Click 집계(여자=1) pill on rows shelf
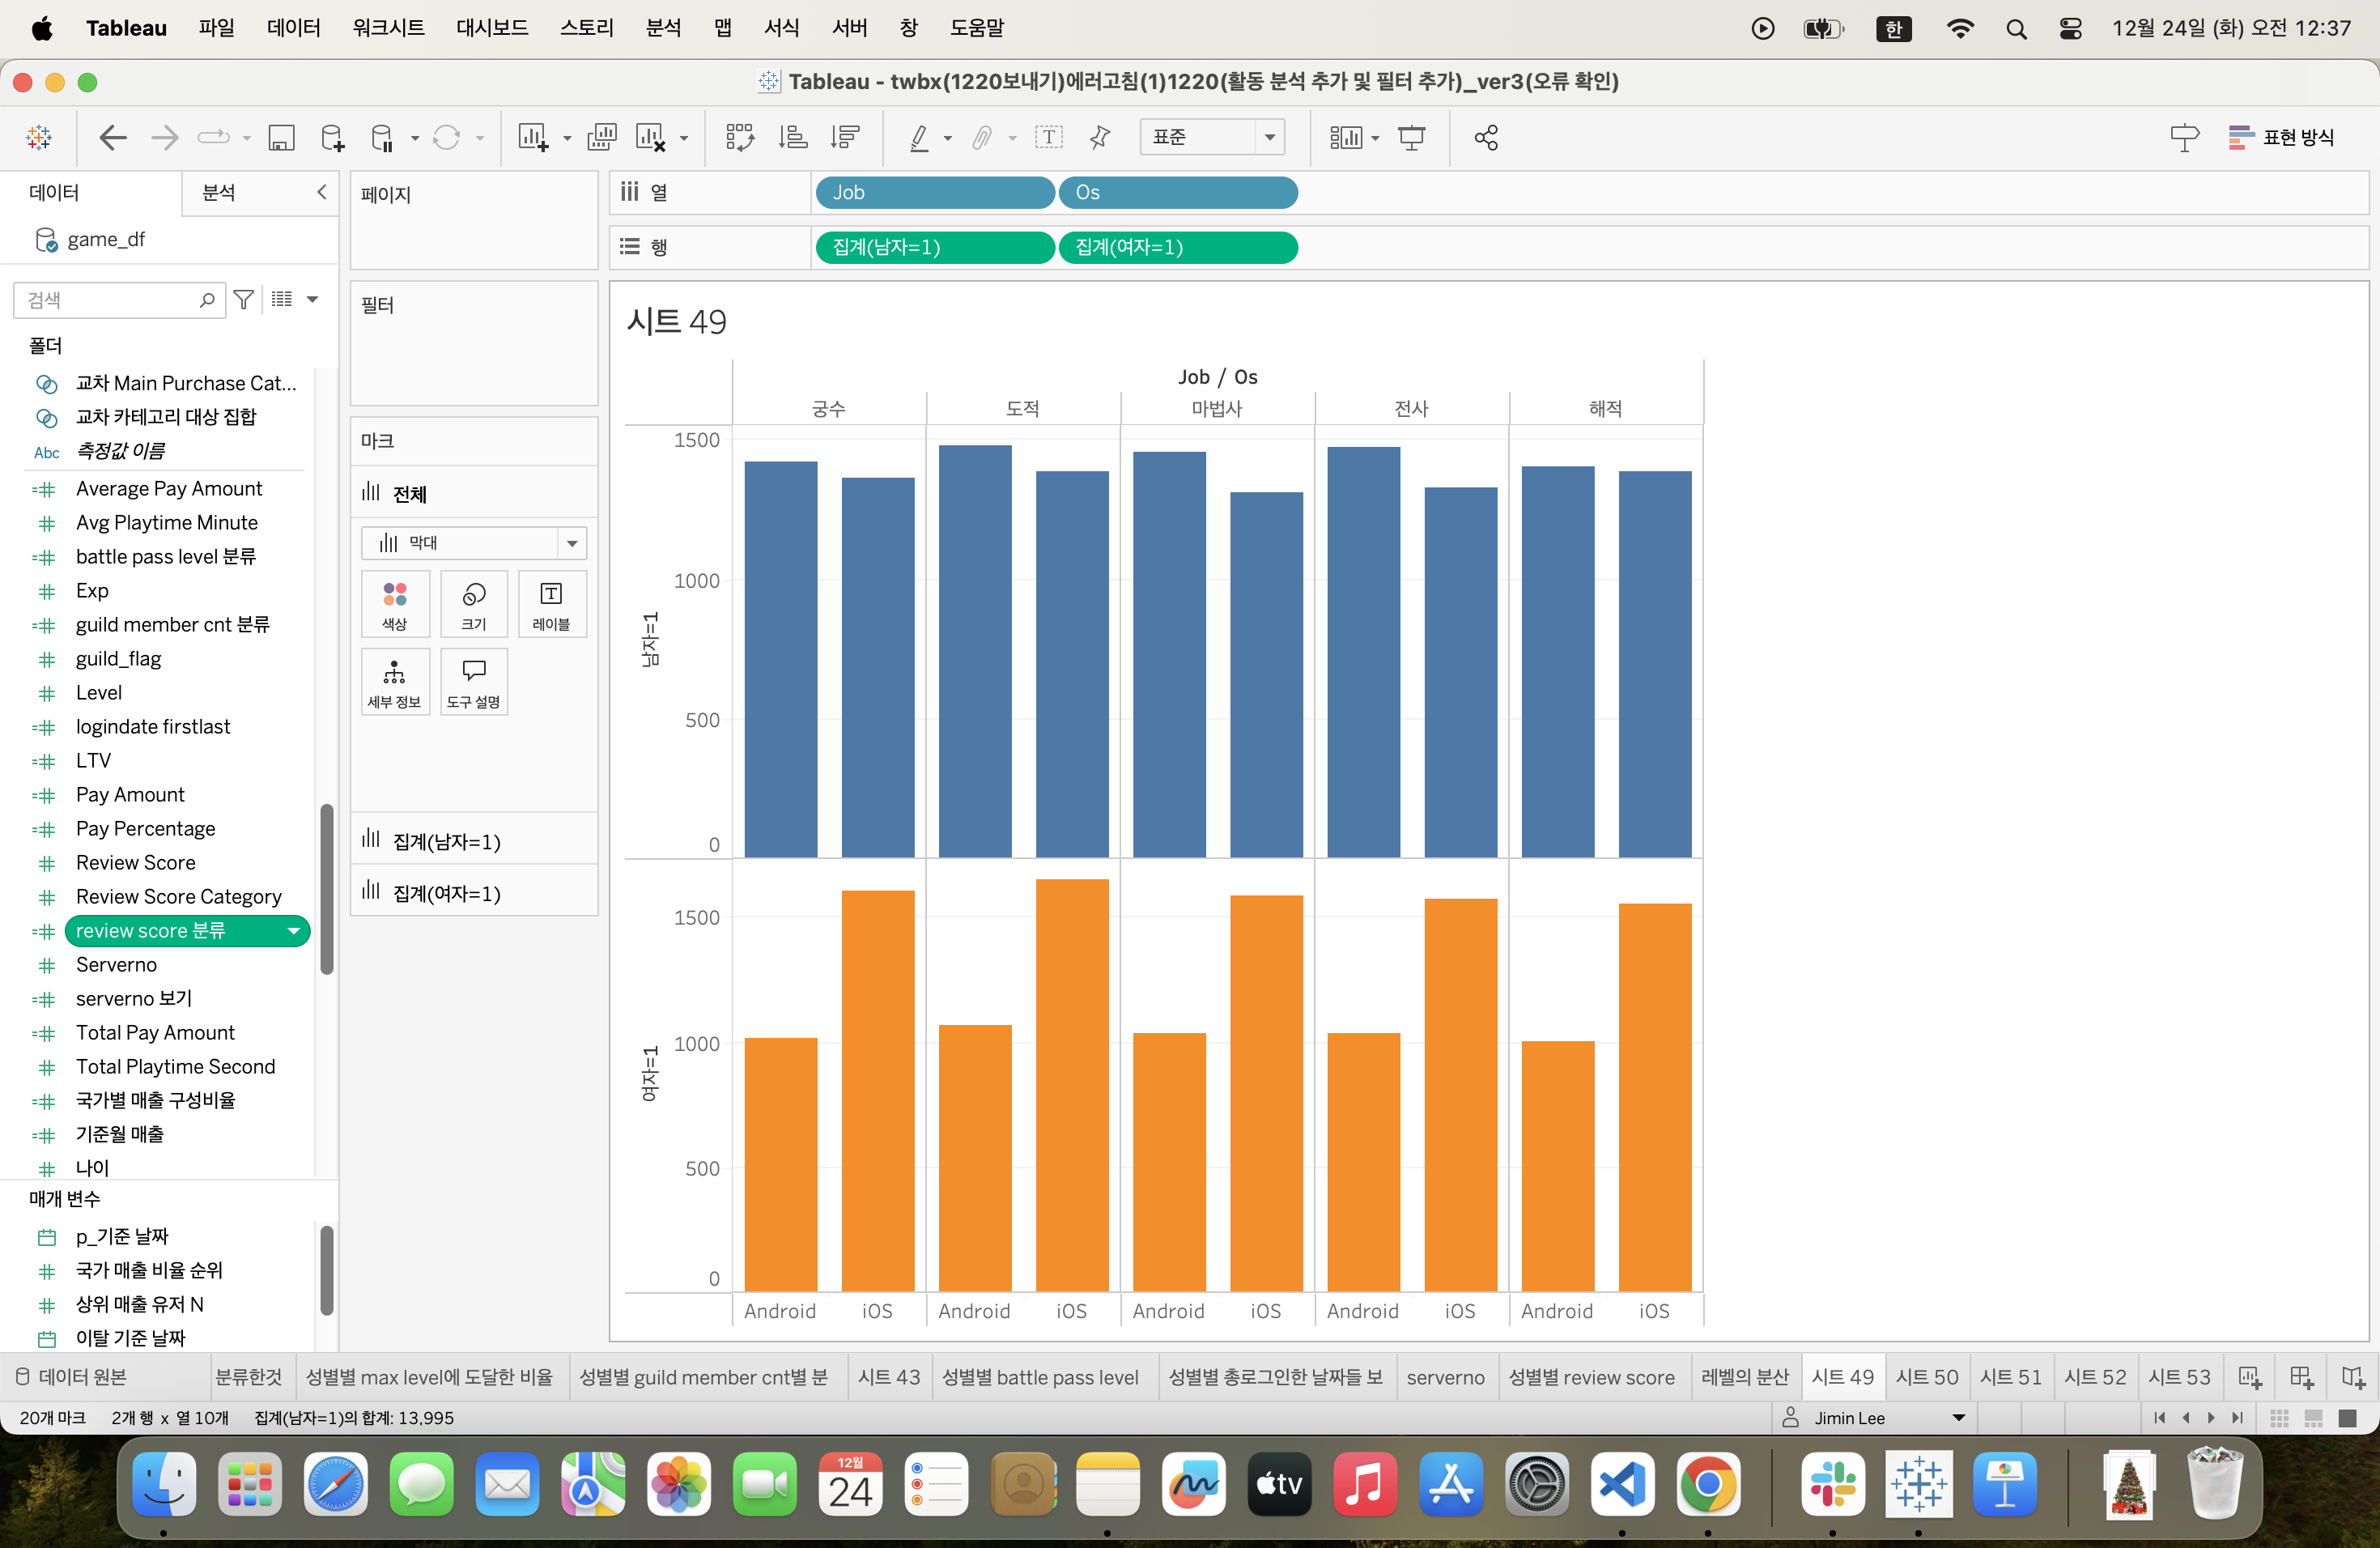2380x1548 pixels. point(1178,247)
